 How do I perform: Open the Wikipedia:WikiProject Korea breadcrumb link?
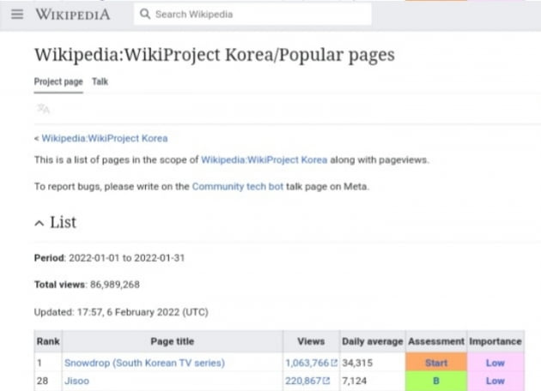pyautogui.click(x=105, y=139)
